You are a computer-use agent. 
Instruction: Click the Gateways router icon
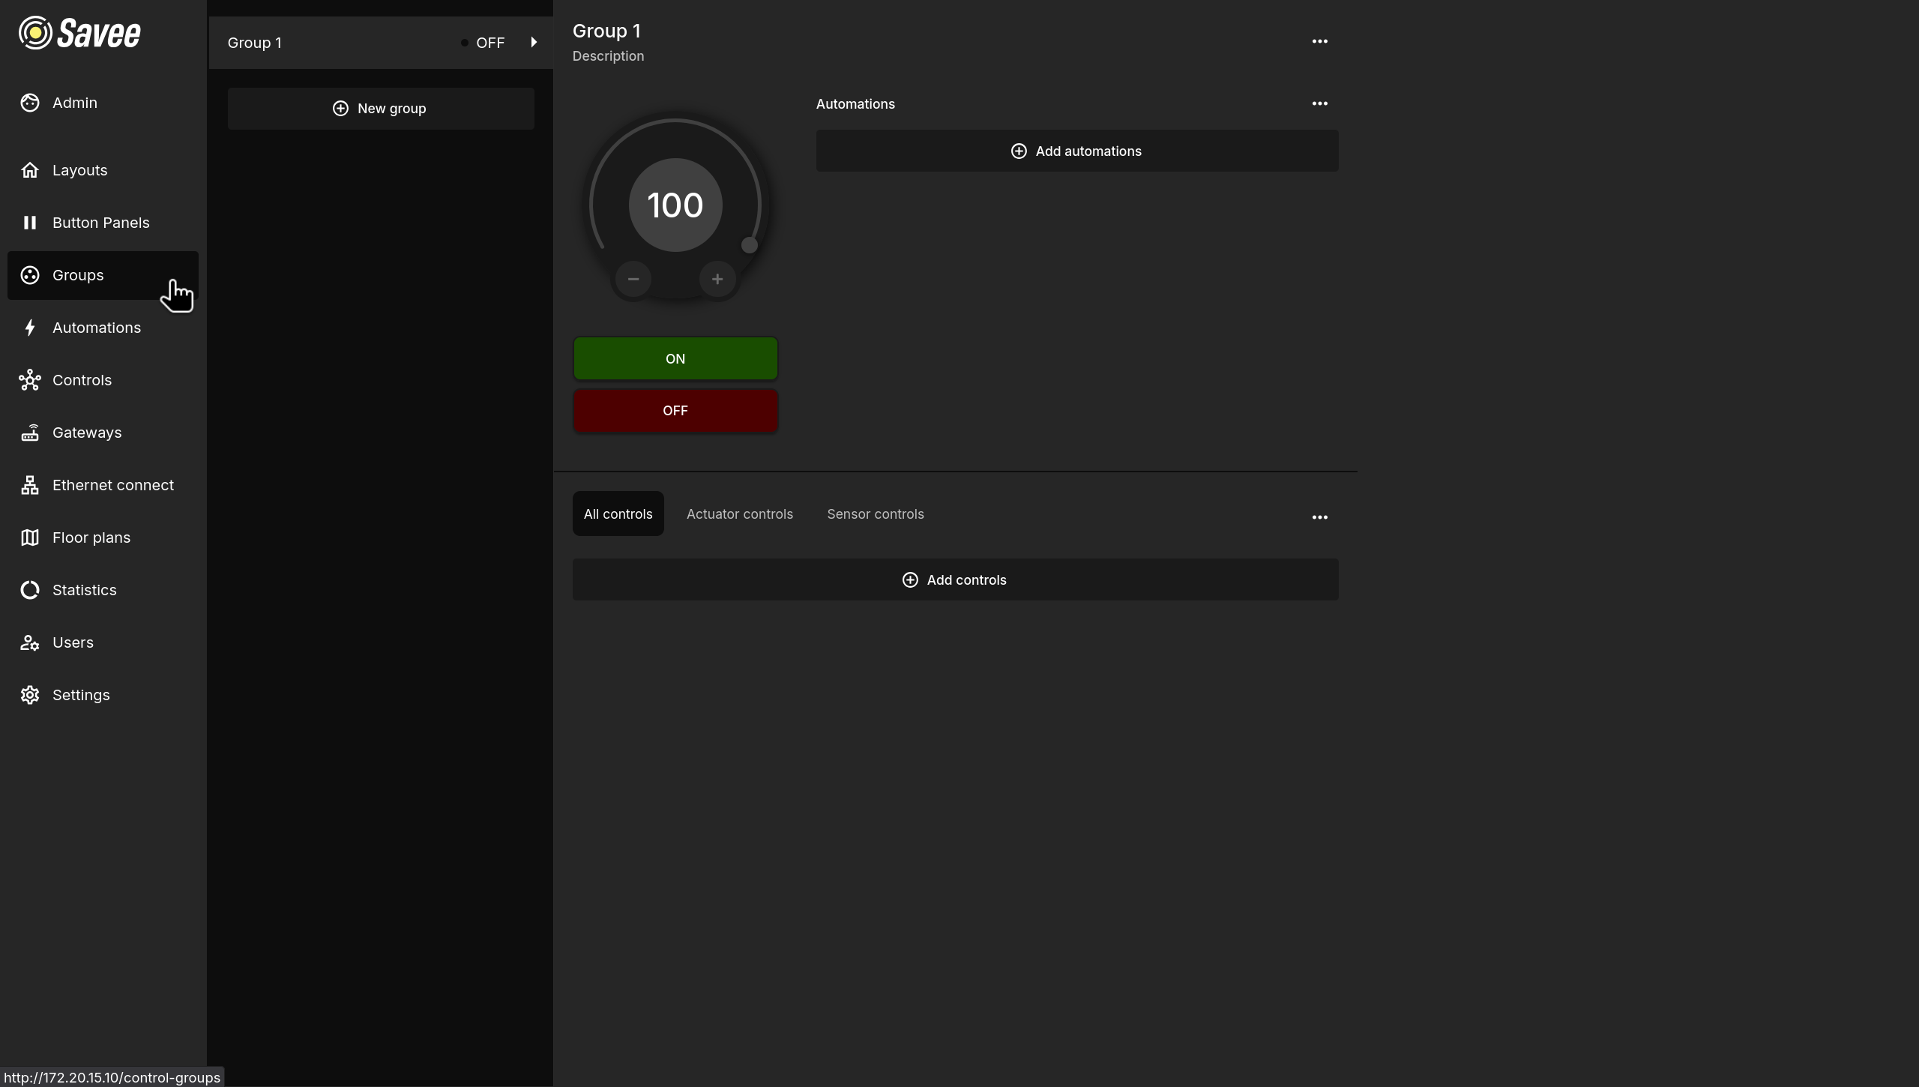[x=30, y=433]
